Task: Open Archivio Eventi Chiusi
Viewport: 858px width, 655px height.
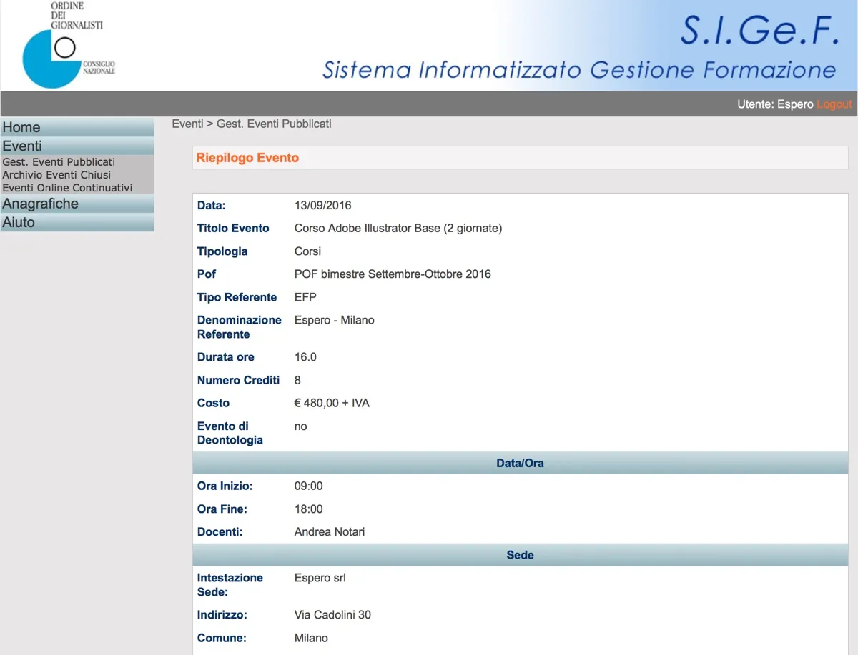Action: [x=56, y=175]
